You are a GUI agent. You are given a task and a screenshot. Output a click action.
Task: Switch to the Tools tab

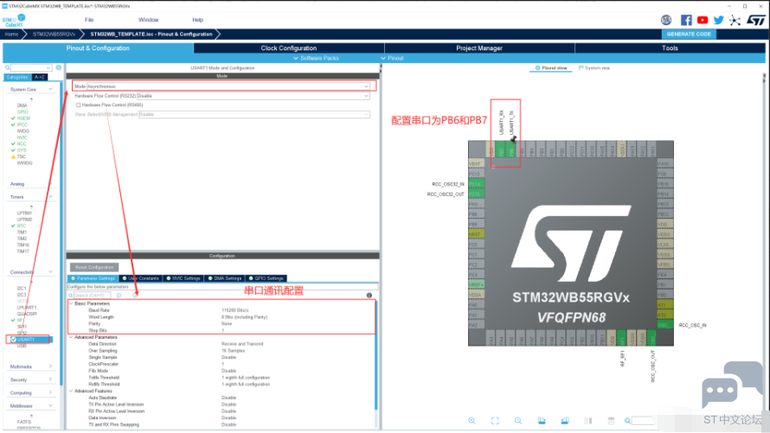point(670,48)
